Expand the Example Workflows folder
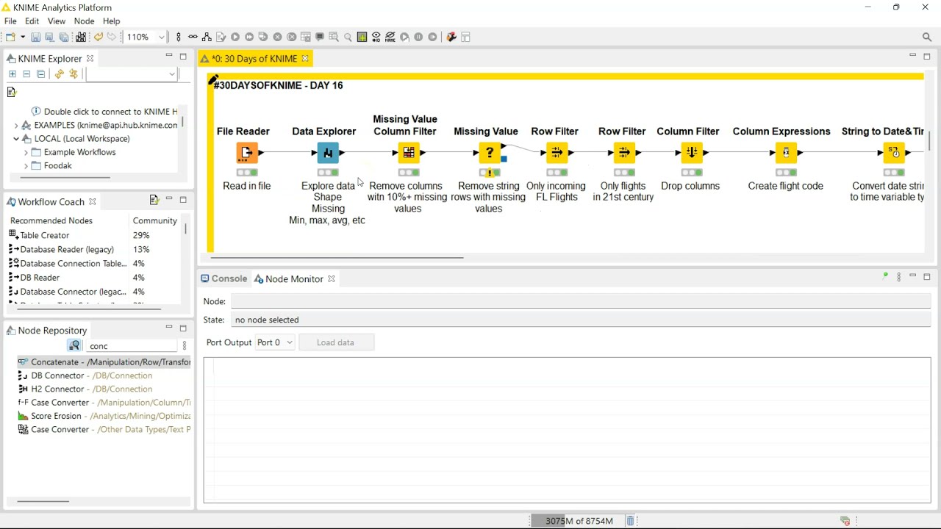This screenshot has width=941, height=529. click(26, 153)
